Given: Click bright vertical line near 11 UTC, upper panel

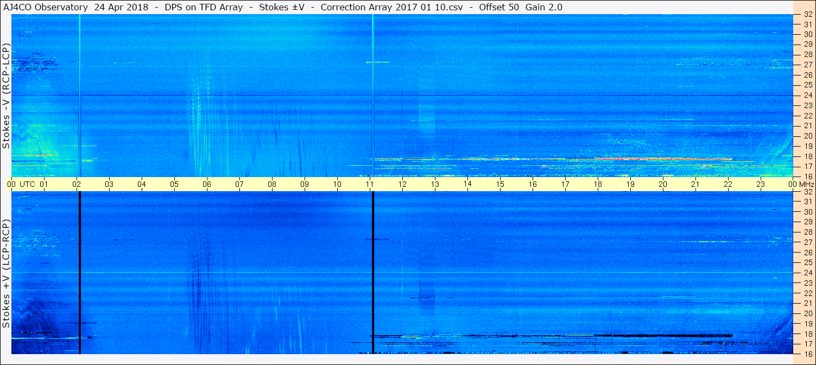Looking at the screenshot, I should click(x=373, y=96).
